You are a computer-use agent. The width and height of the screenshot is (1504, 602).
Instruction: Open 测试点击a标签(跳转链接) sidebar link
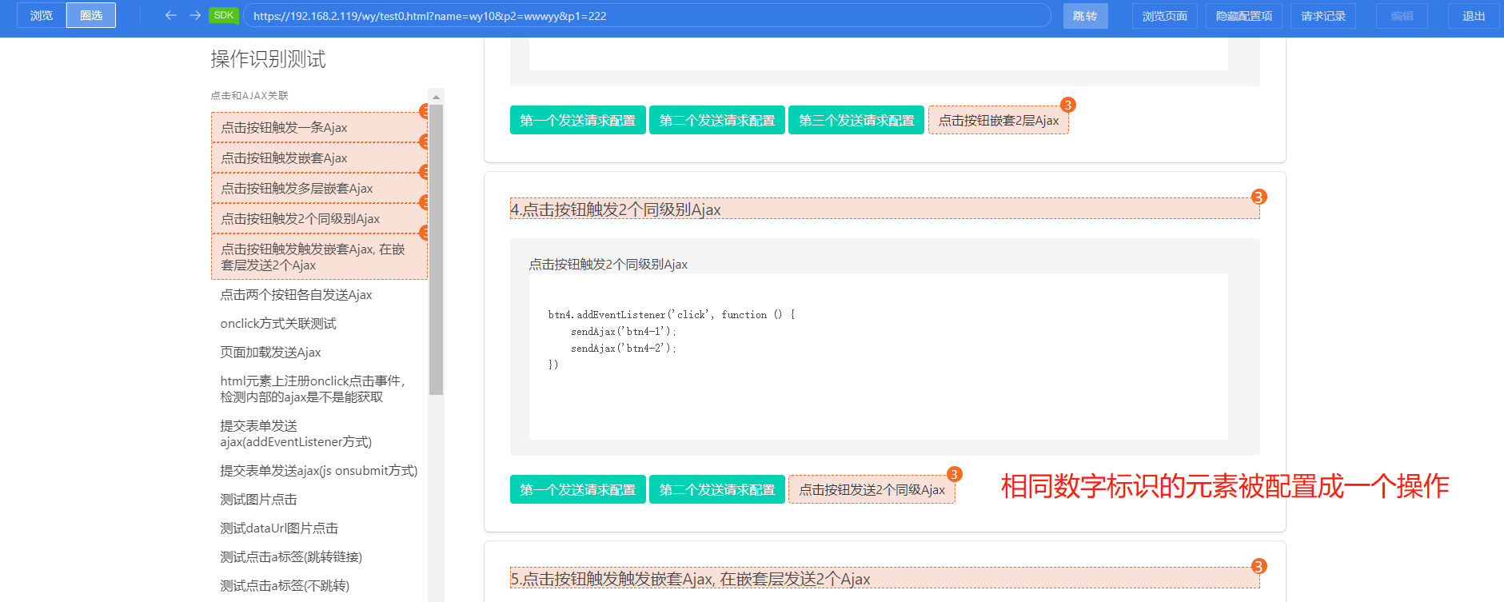(x=291, y=556)
